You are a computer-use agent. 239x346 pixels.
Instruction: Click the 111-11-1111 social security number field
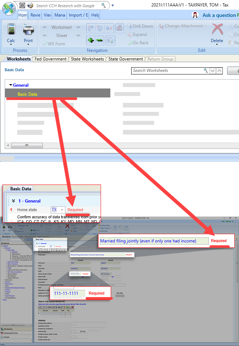point(69,293)
